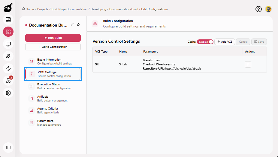Image resolution: width=278 pixels, height=157 pixels.
Task: Click Checkout Directory: src/ text
Action: pos(159,64)
